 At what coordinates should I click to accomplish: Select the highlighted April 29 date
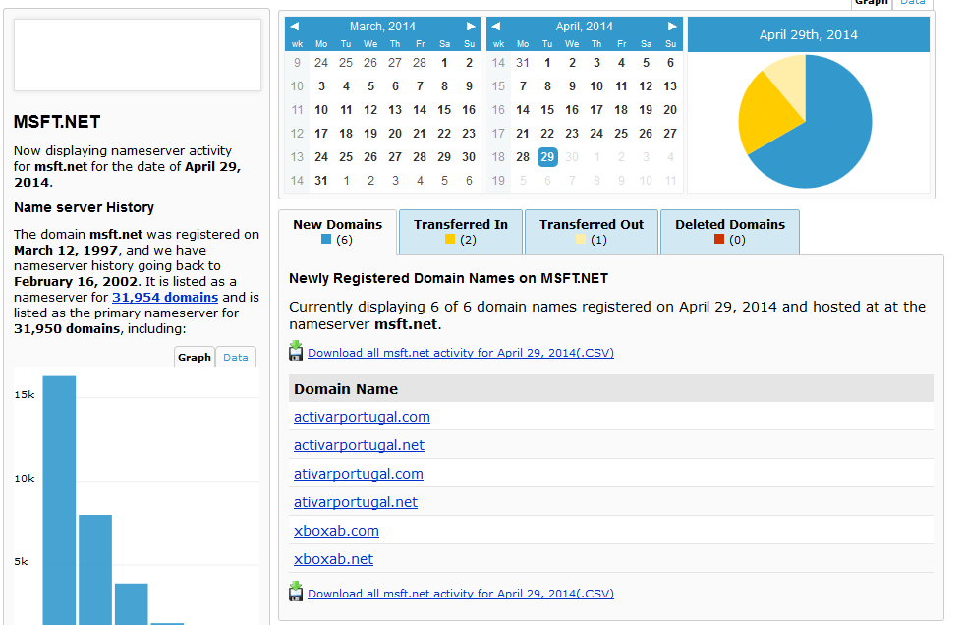click(x=547, y=157)
